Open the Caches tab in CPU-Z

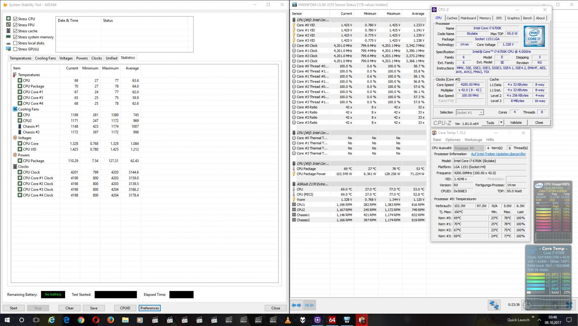point(452,18)
